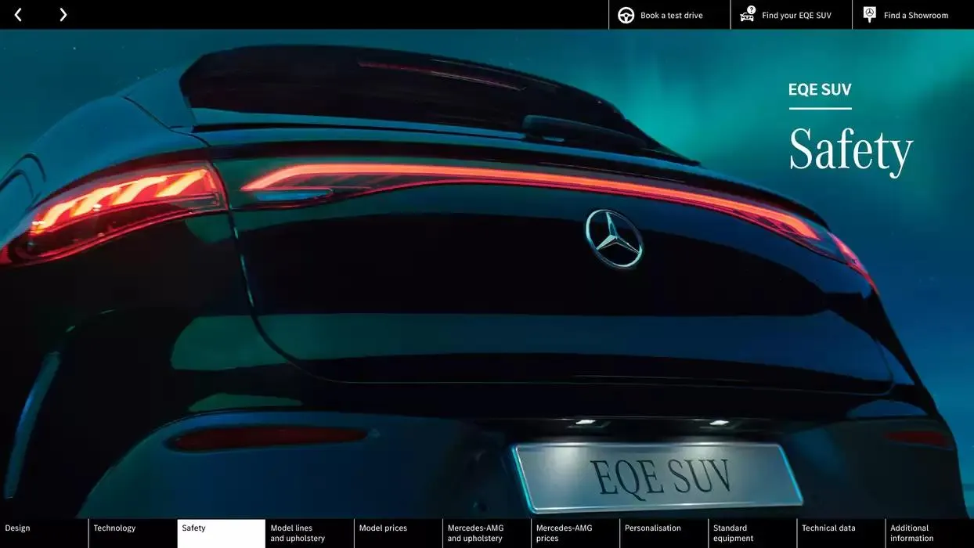
Task: Open the Mercedes-AMG prices tab
Action: tap(575, 533)
